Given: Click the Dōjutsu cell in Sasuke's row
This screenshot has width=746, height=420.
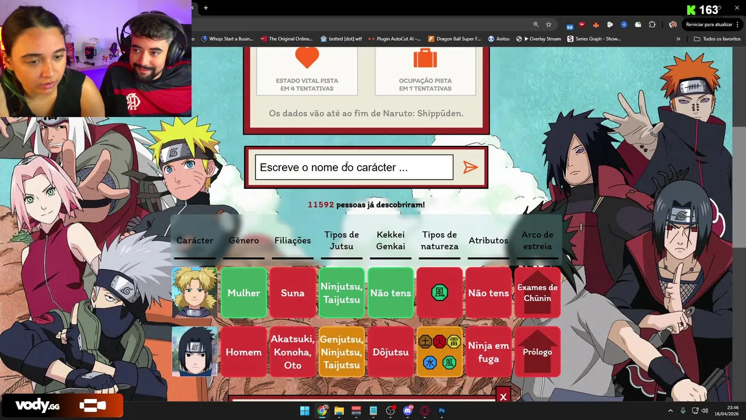Looking at the screenshot, I should click(390, 352).
